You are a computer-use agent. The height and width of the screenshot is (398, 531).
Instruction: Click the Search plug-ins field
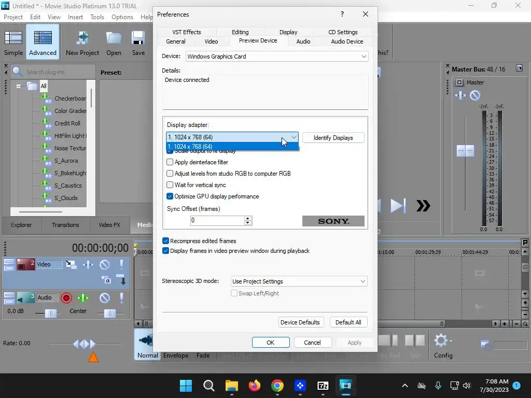coord(53,72)
